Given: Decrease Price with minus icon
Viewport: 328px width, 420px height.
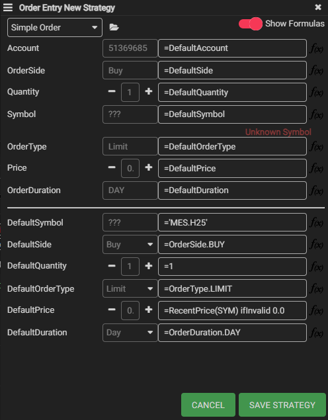Looking at the screenshot, I should [x=112, y=168].
